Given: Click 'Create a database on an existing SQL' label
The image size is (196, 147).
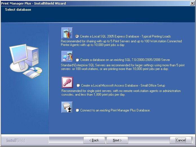Looking at the screenshot, I should [x=125, y=60].
